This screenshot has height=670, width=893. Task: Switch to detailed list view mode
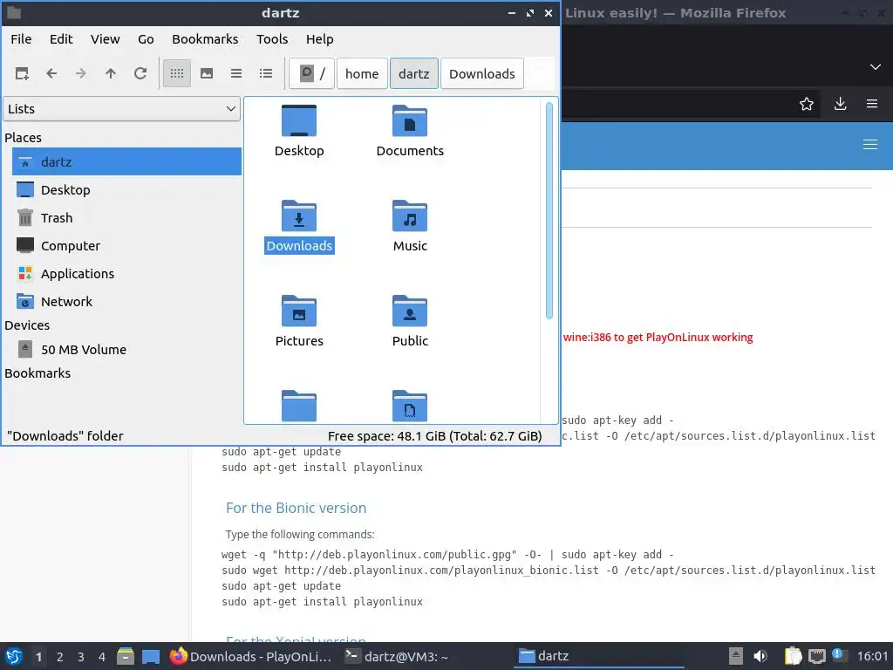click(266, 73)
